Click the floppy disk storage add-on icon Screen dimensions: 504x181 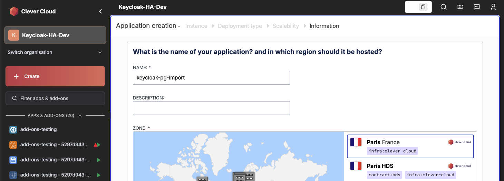(13, 160)
